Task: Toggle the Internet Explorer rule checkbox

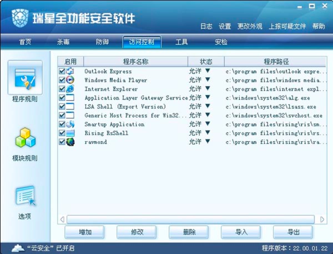Action: (x=62, y=89)
